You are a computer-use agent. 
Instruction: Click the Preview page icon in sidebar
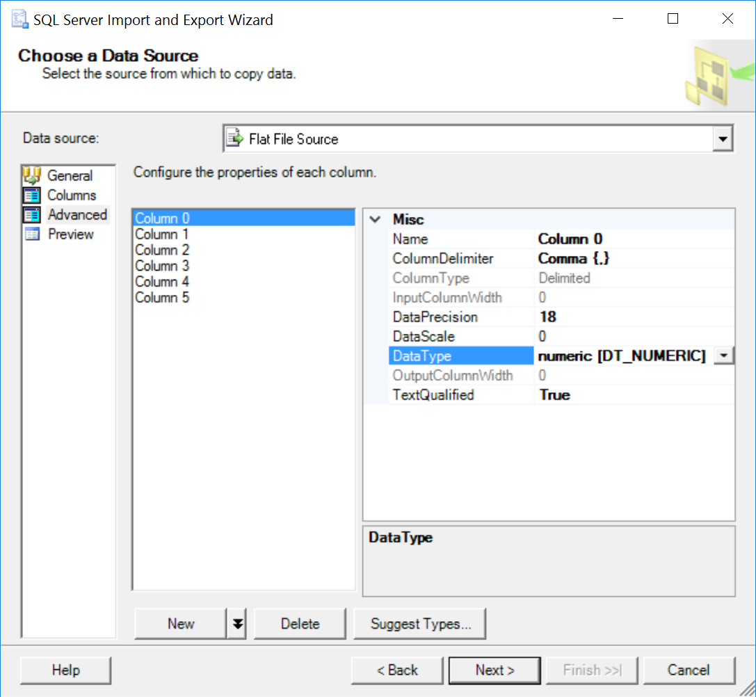point(33,234)
